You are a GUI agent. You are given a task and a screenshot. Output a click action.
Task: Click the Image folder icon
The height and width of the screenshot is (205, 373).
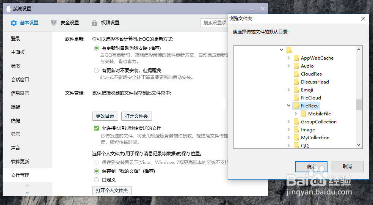tap(296, 130)
